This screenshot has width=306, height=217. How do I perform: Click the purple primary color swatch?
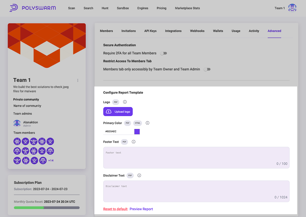[137, 131]
